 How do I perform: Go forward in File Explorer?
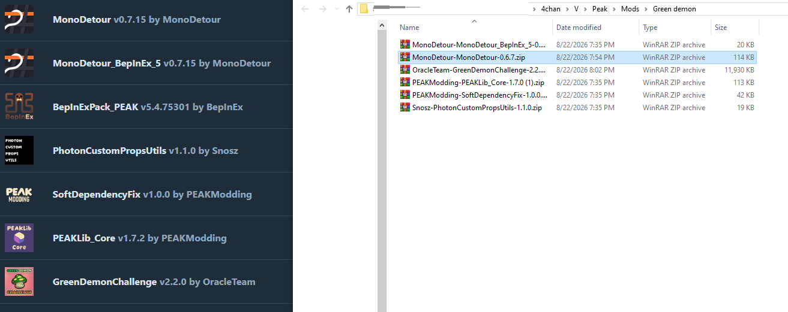[323, 9]
